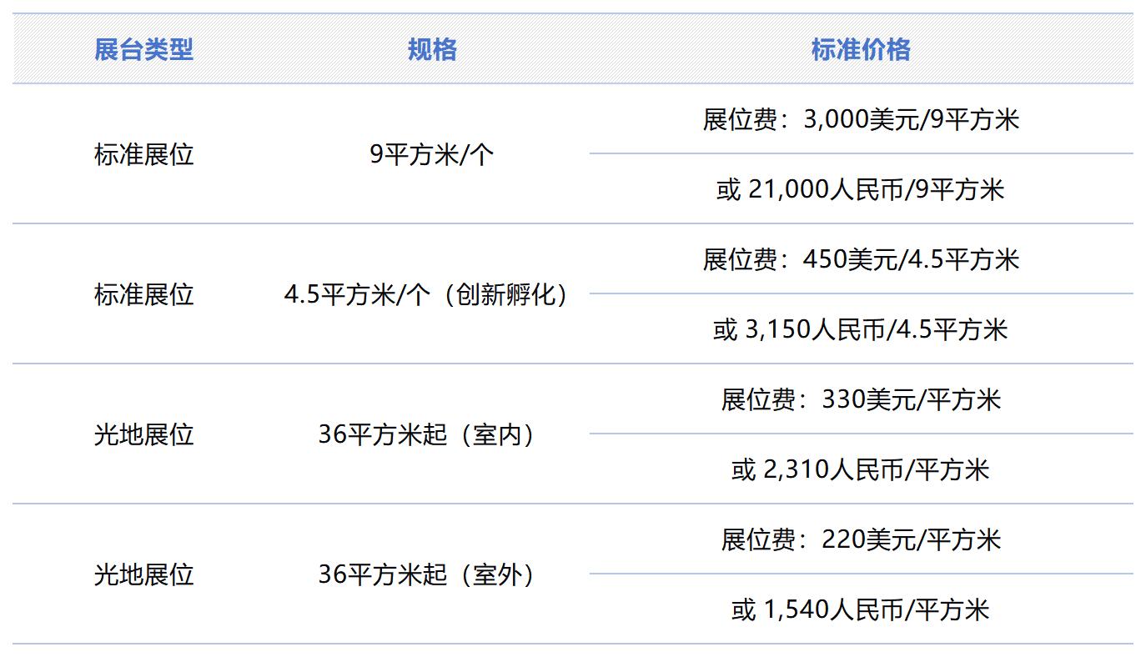Select the 330美元/平方米 booth fee
The height and width of the screenshot is (657, 1146).
861,400
